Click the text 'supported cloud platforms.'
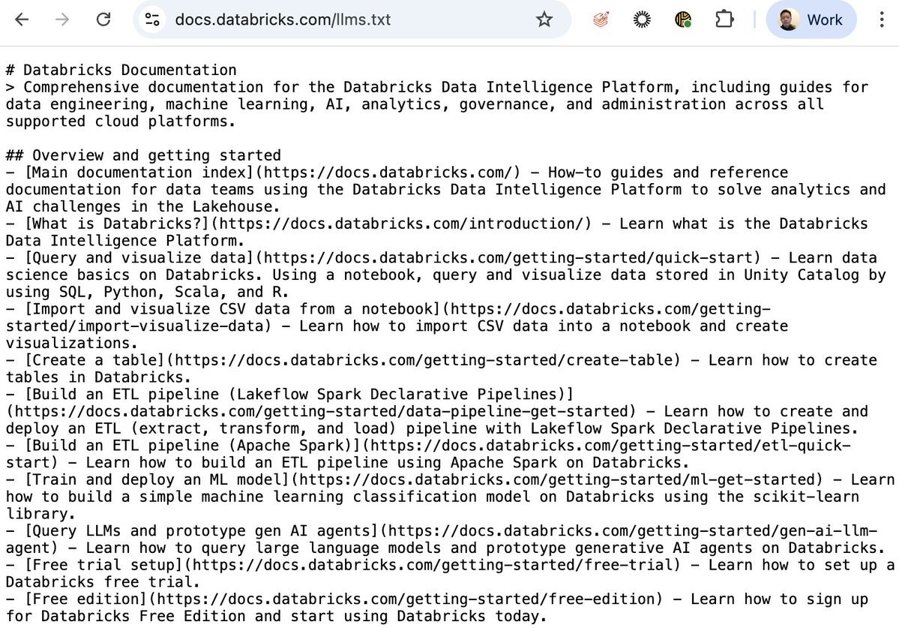Image resolution: width=899 pixels, height=628 pixels. click(121, 122)
